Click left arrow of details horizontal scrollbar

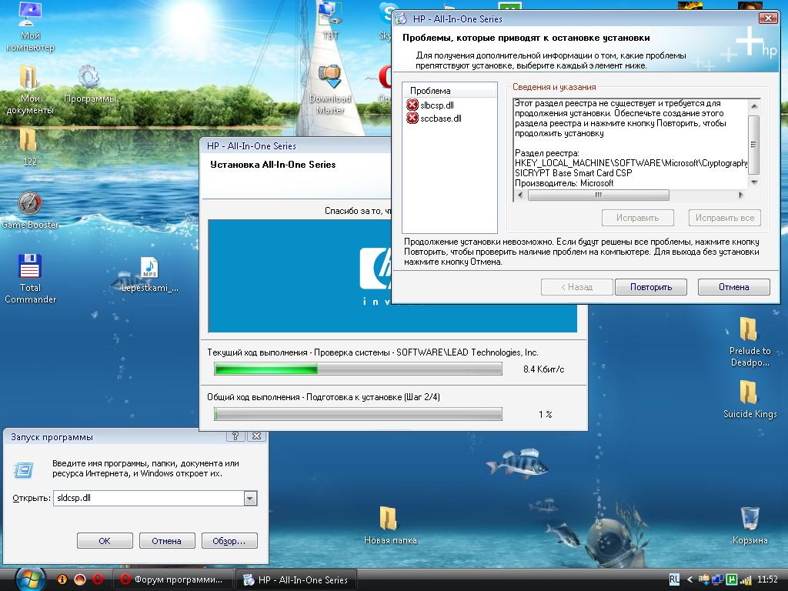[520, 195]
